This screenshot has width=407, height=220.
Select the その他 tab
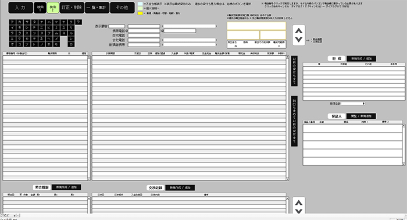[122, 8]
